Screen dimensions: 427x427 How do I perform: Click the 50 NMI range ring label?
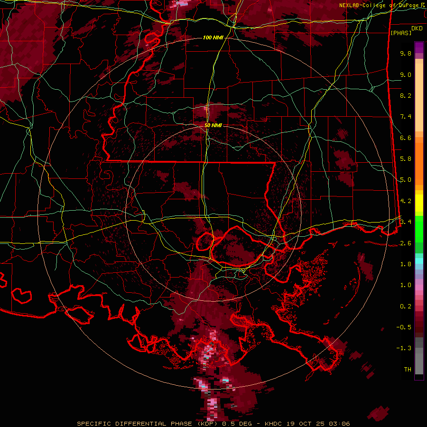coord(213,125)
